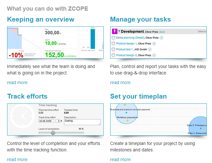This screenshot has width=212, height=163.
Task: Click the round arrow icon after Product design 1
Action: pyautogui.click(x=154, y=43)
